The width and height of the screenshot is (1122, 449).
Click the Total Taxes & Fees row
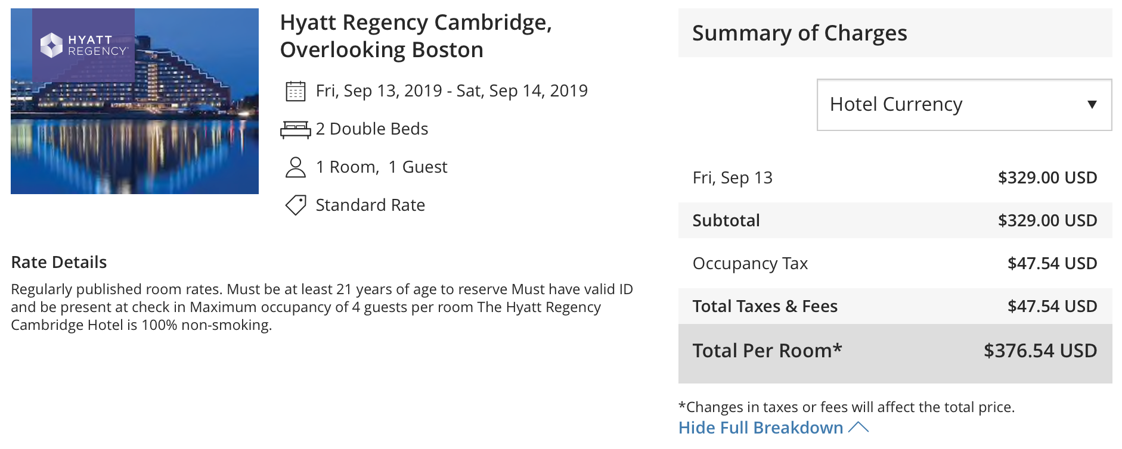(895, 306)
